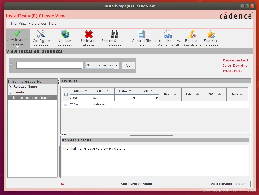Click 'Highlight a release to view its details' text
Image resolution: width=259 pixels, height=195 pixels.
click(x=95, y=148)
